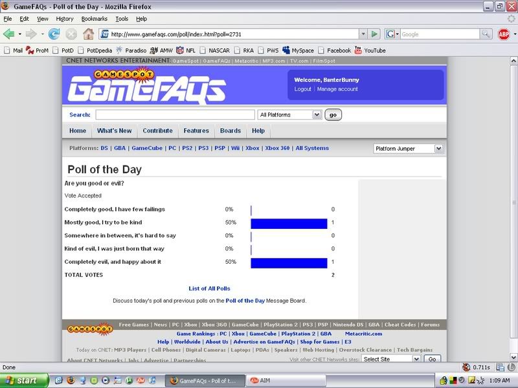Go to the Features tab

point(196,131)
